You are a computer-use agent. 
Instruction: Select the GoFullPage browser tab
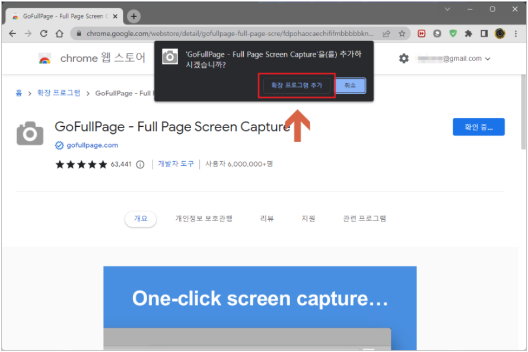coord(64,16)
